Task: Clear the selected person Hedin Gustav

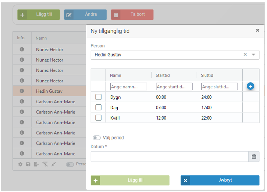Action: click(245, 55)
